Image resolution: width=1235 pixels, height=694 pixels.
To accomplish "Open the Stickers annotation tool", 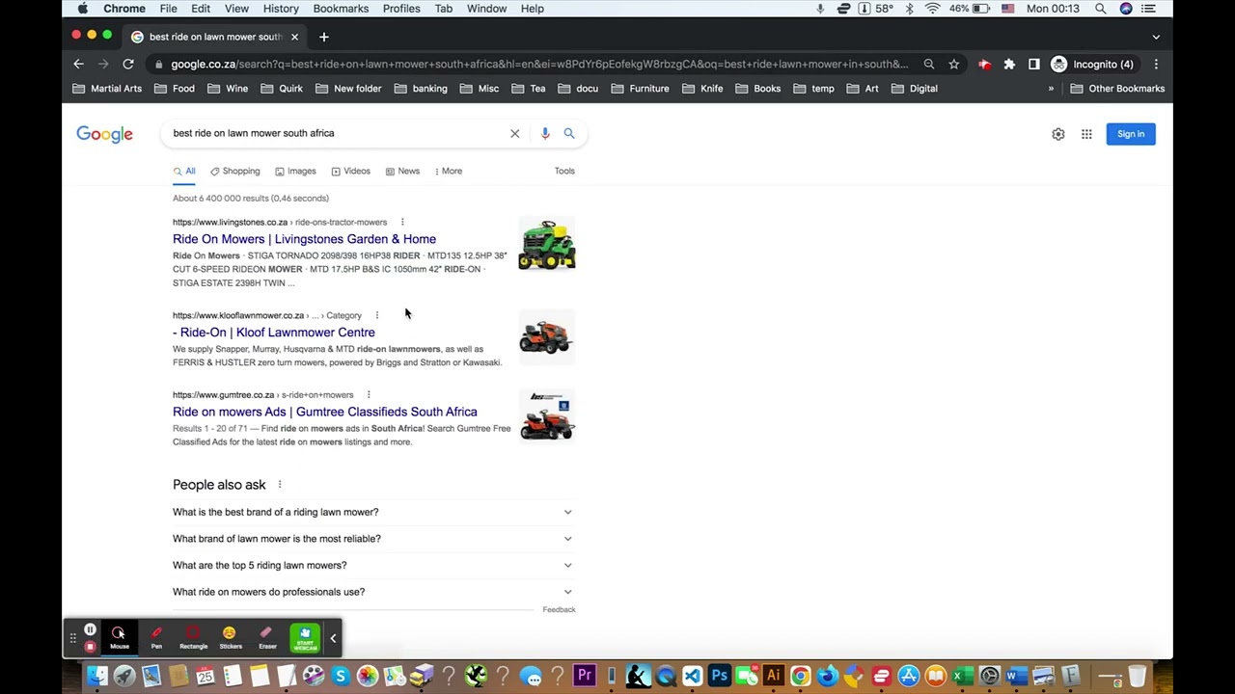I will 230,638.
